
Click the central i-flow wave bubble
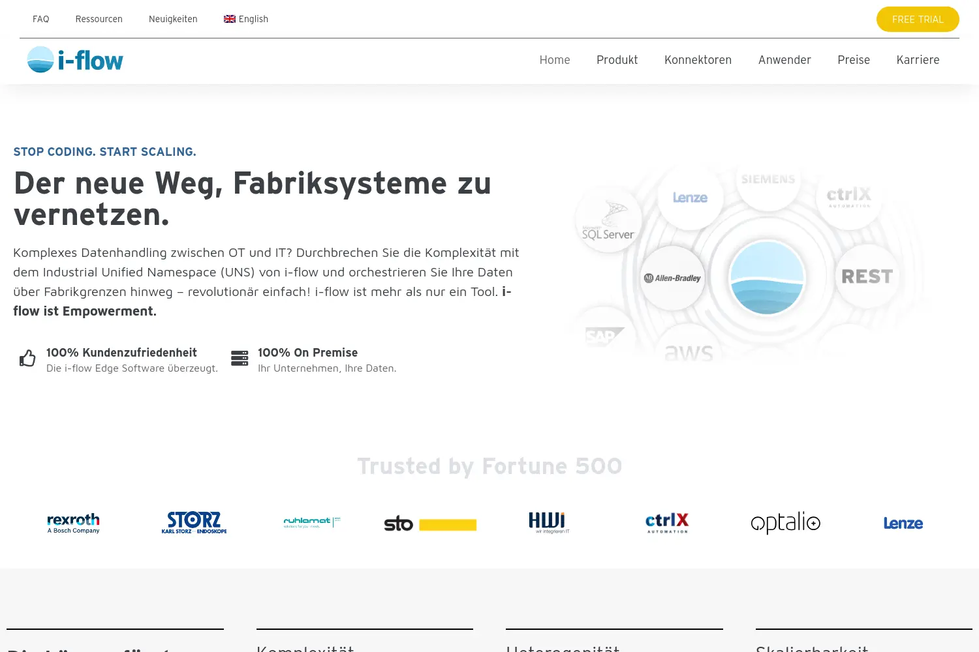(x=767, y=277)
